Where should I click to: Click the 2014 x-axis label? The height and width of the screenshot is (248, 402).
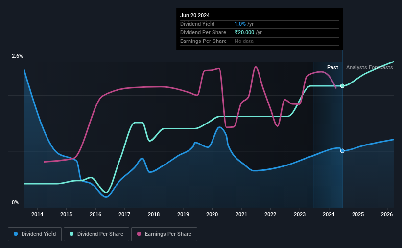[37, 214]
